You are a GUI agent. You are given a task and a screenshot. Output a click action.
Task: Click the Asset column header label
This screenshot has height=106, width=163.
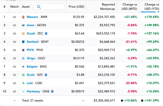26,7
